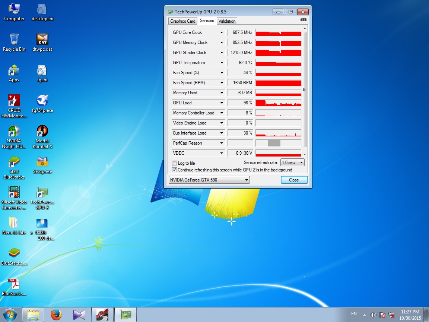Expand Bus Interface Load dropdown
Viewport: 429px width, 322px height.
pos(222,133)
